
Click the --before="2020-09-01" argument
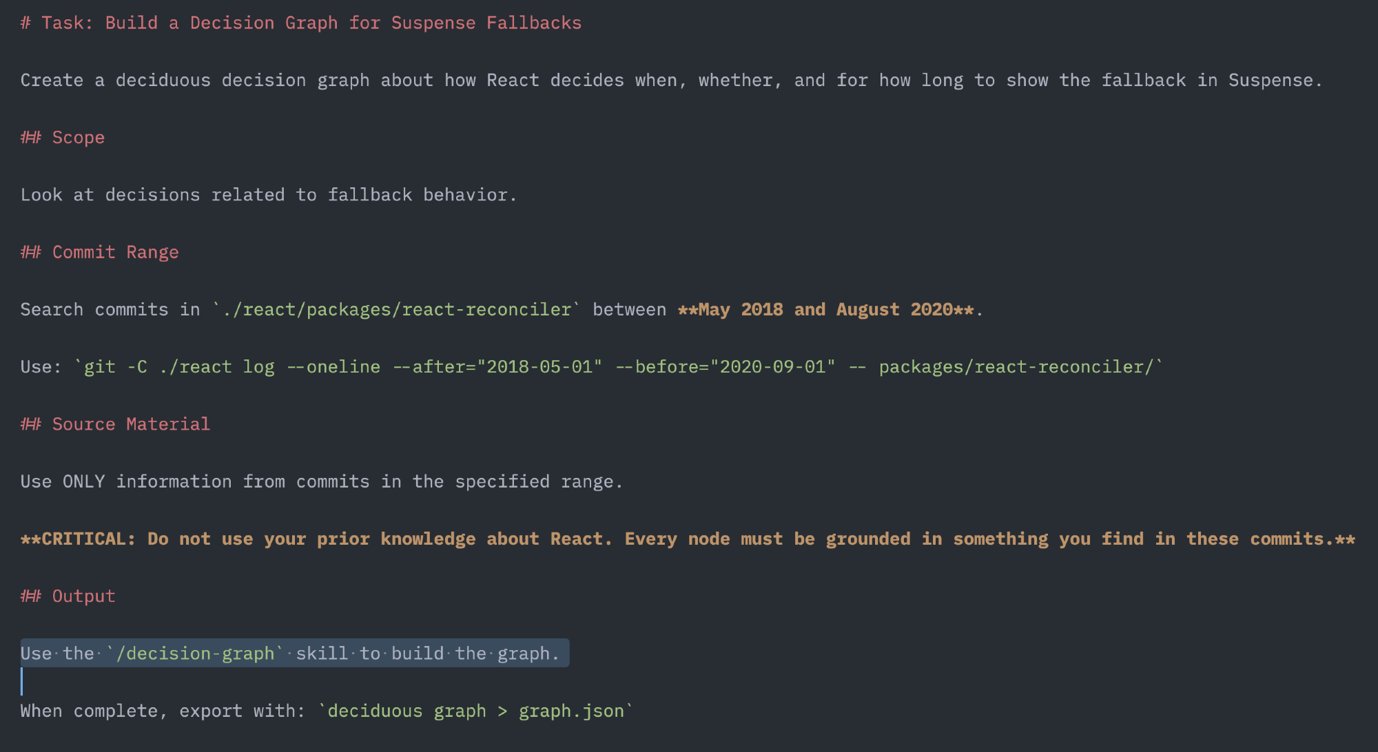(725, 367)
